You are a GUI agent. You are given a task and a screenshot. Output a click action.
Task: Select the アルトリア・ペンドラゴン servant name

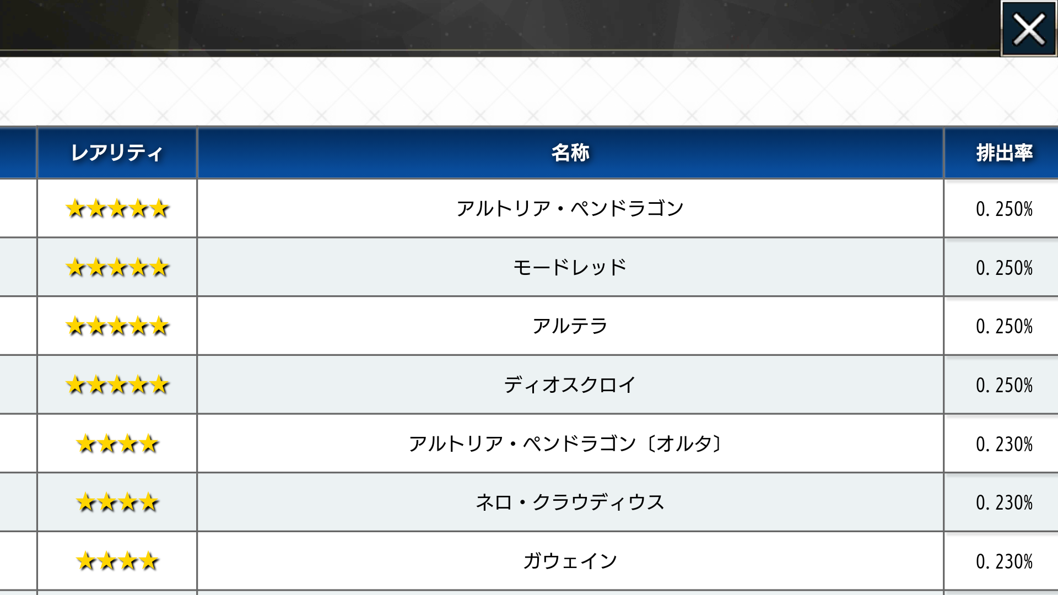[x=570, y=209]
